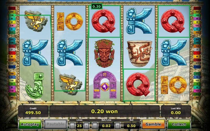Start Autoplay mode
The width and height of the screenshot is (210, 131).
[30, 124]
